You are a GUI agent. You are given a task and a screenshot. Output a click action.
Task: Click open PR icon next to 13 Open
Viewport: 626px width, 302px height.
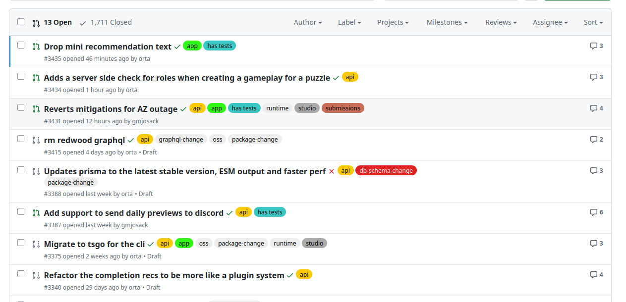pyautogui.click(x=36, y=23)
